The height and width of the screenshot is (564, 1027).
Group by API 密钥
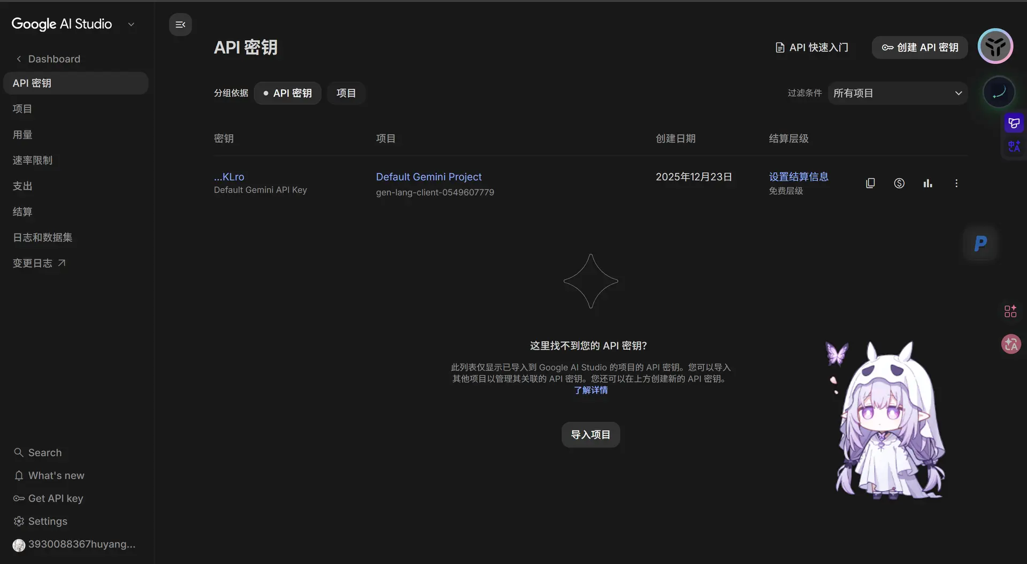(x=287, y=93)
